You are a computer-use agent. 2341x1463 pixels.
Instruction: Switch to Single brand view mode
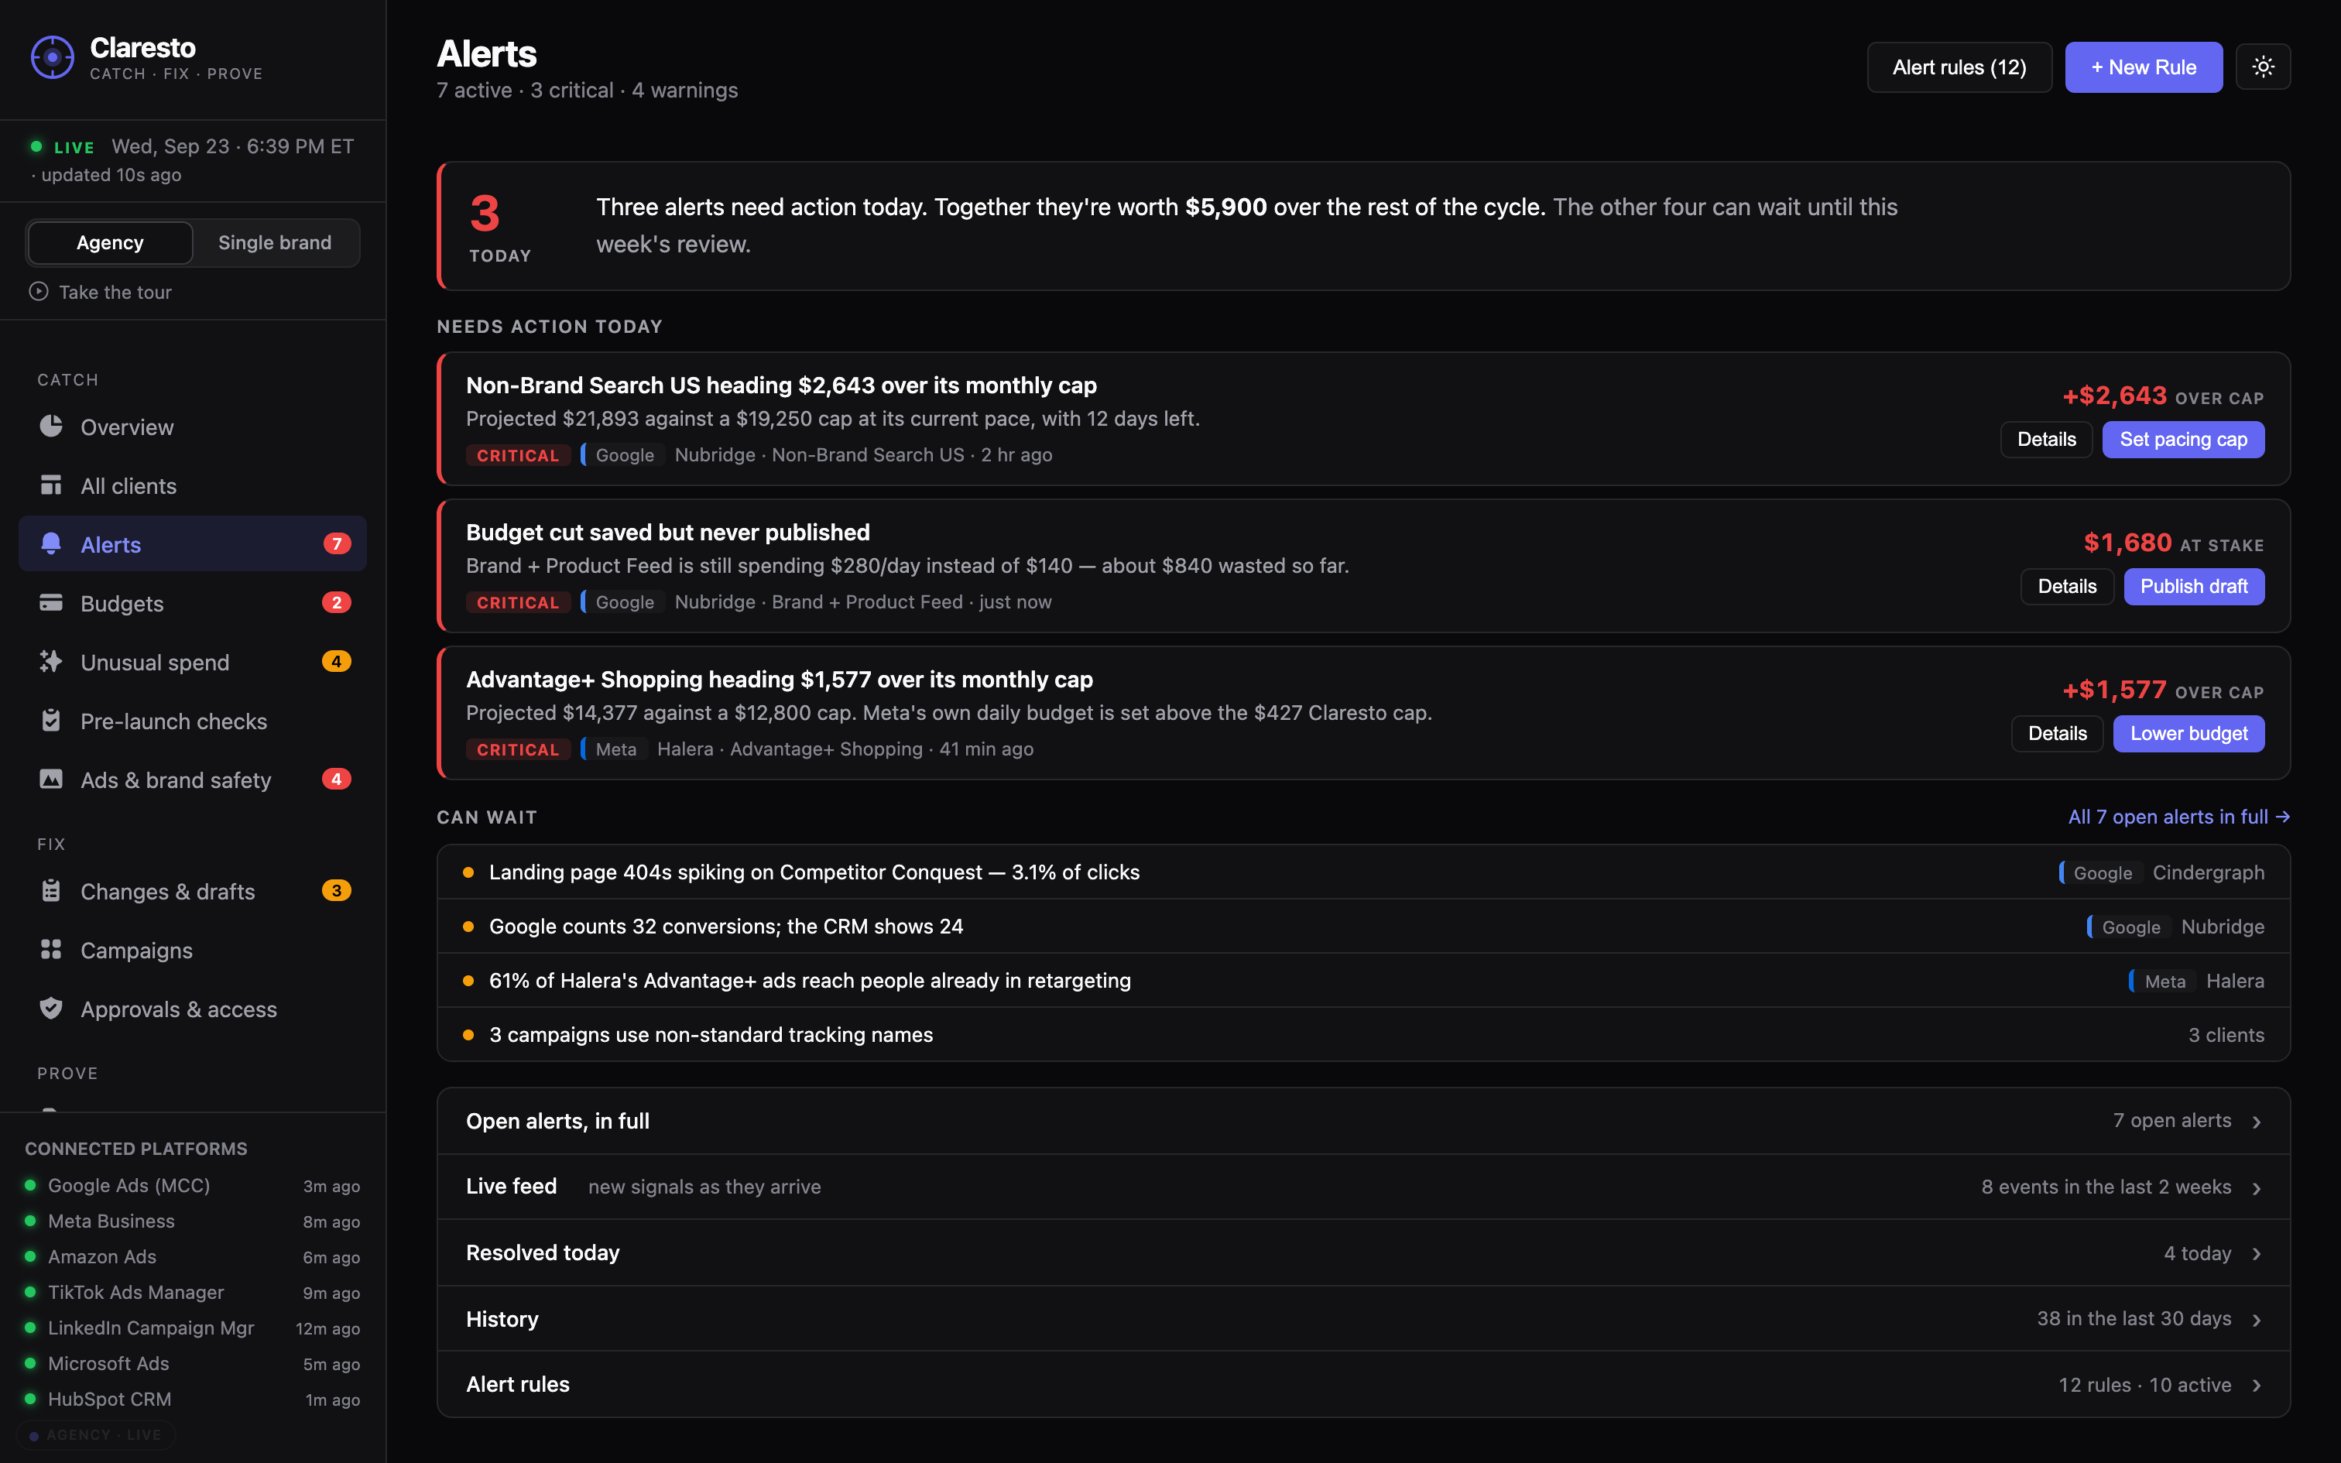[x=275, y=243]
